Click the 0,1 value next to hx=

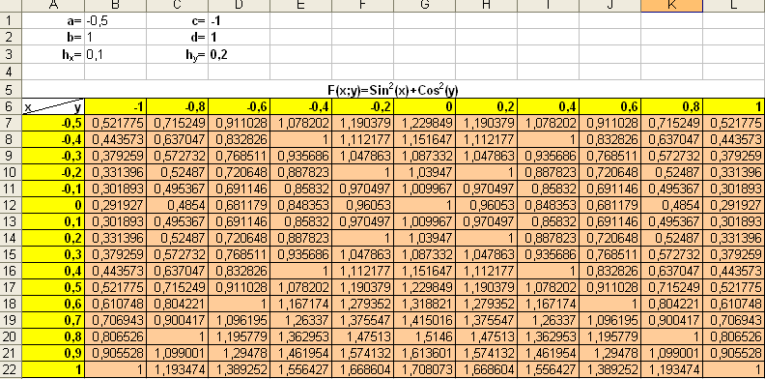click(x=116, y=55)
